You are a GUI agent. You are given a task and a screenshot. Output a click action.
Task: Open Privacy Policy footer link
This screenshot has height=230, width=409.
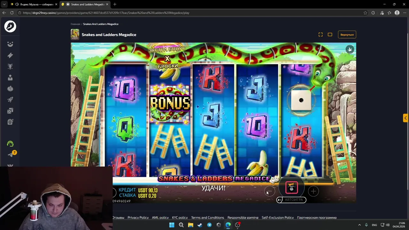(x=138, y=218)
